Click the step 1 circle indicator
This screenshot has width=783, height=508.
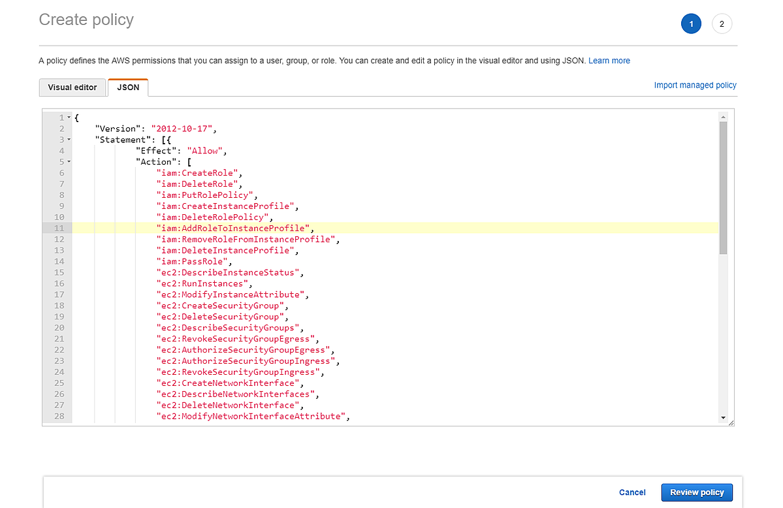pos(691,24)
